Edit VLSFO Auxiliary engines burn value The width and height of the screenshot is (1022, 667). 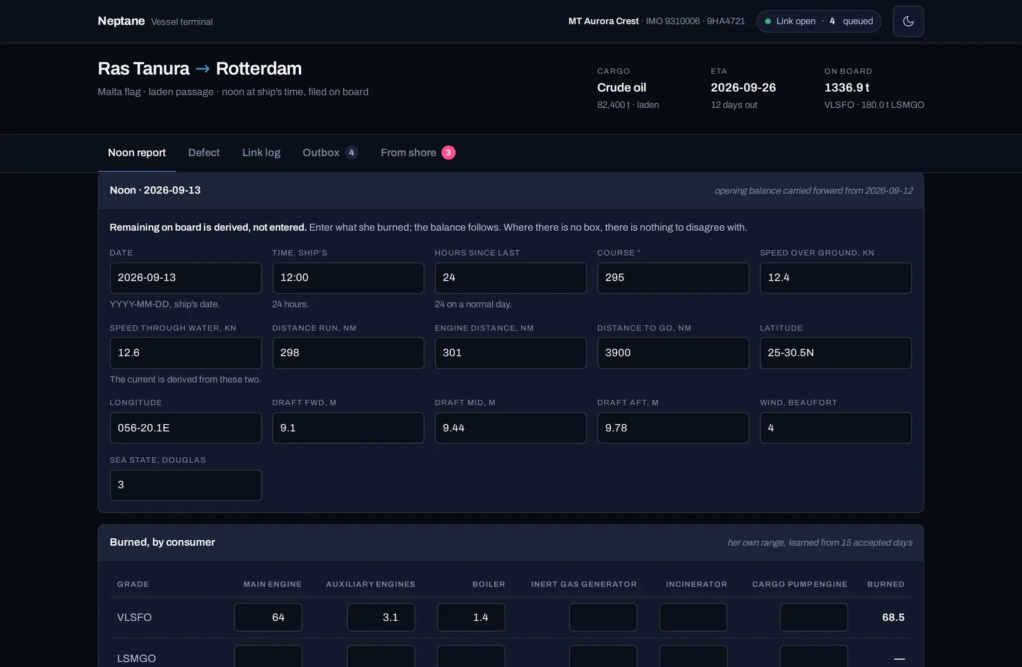381,617
